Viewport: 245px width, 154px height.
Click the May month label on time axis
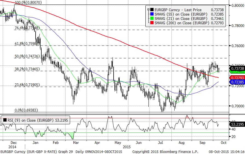(118, 143)
